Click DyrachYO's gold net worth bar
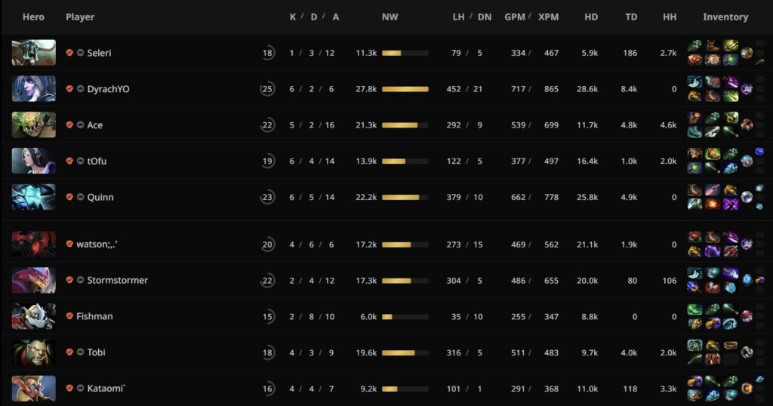Image resolution: width=773 pixels, height=406 pixels. coord(405,89)
